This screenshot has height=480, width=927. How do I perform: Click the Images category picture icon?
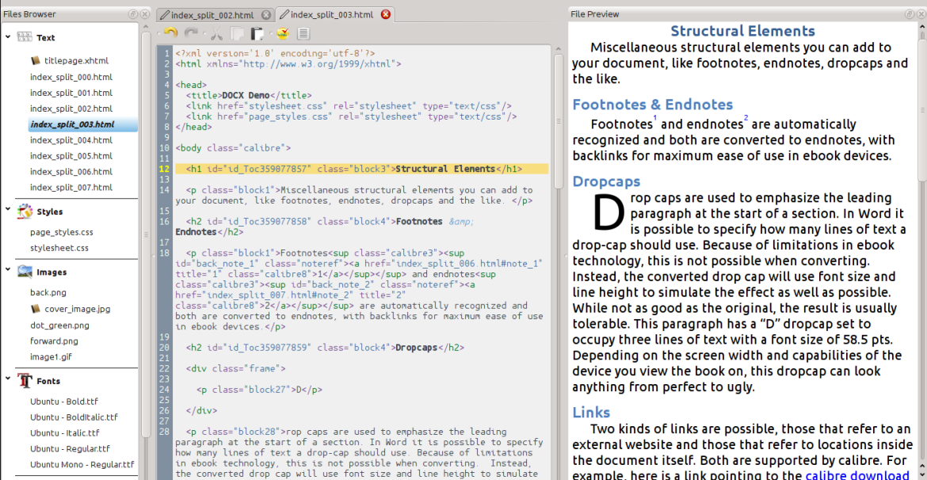(25, 272)
